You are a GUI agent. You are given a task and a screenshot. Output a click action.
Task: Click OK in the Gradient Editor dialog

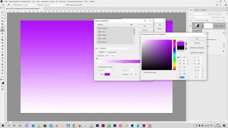tap(145, 26)
